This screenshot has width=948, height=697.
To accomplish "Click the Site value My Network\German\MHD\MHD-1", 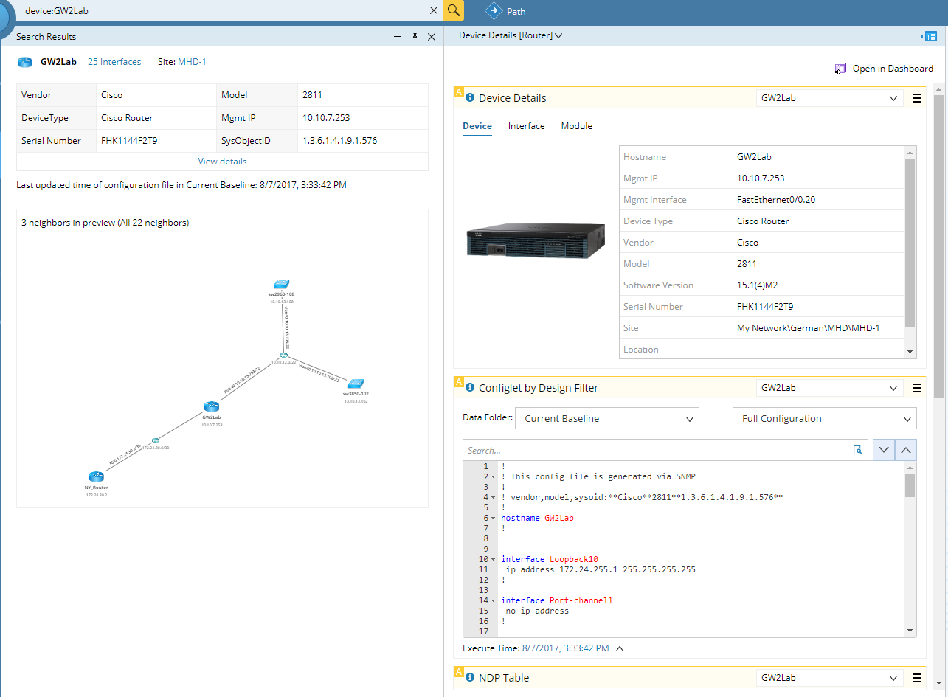I will 809,328.
